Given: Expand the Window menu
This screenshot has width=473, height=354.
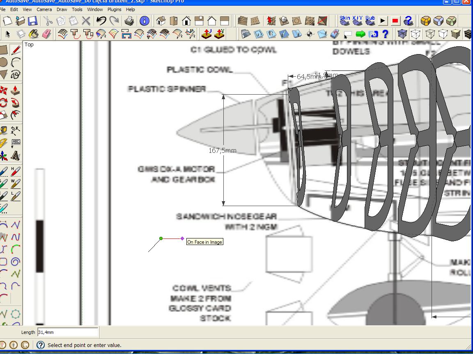Looking at the screenshot, I should click(95, 9).
